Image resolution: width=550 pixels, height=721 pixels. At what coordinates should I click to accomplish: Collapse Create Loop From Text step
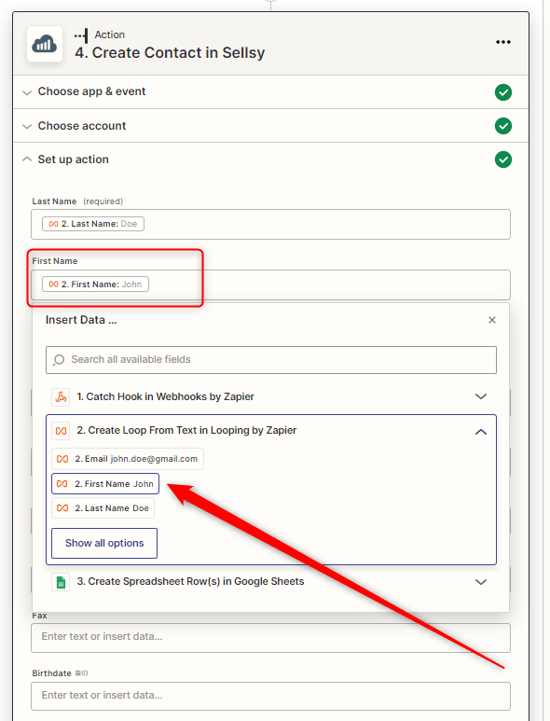[481, 432]
